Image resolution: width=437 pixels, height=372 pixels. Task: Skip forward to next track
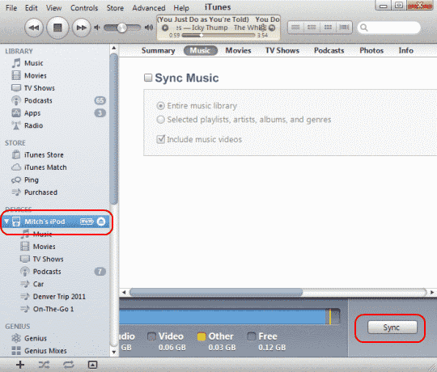(82, 27)
